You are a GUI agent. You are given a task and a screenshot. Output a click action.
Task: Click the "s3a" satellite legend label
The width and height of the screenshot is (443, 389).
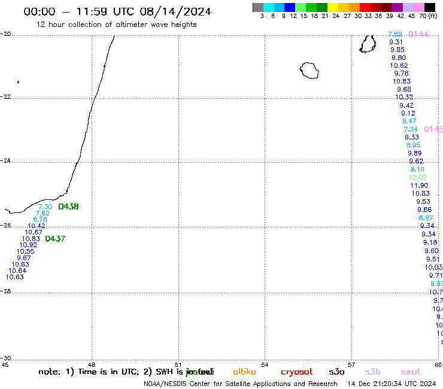coord(336,372)
